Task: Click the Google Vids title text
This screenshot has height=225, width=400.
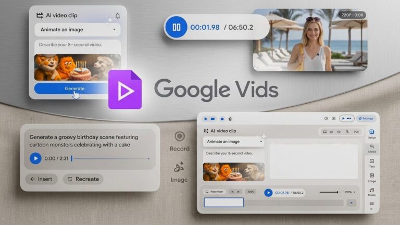Action: [x=216, y=90]
